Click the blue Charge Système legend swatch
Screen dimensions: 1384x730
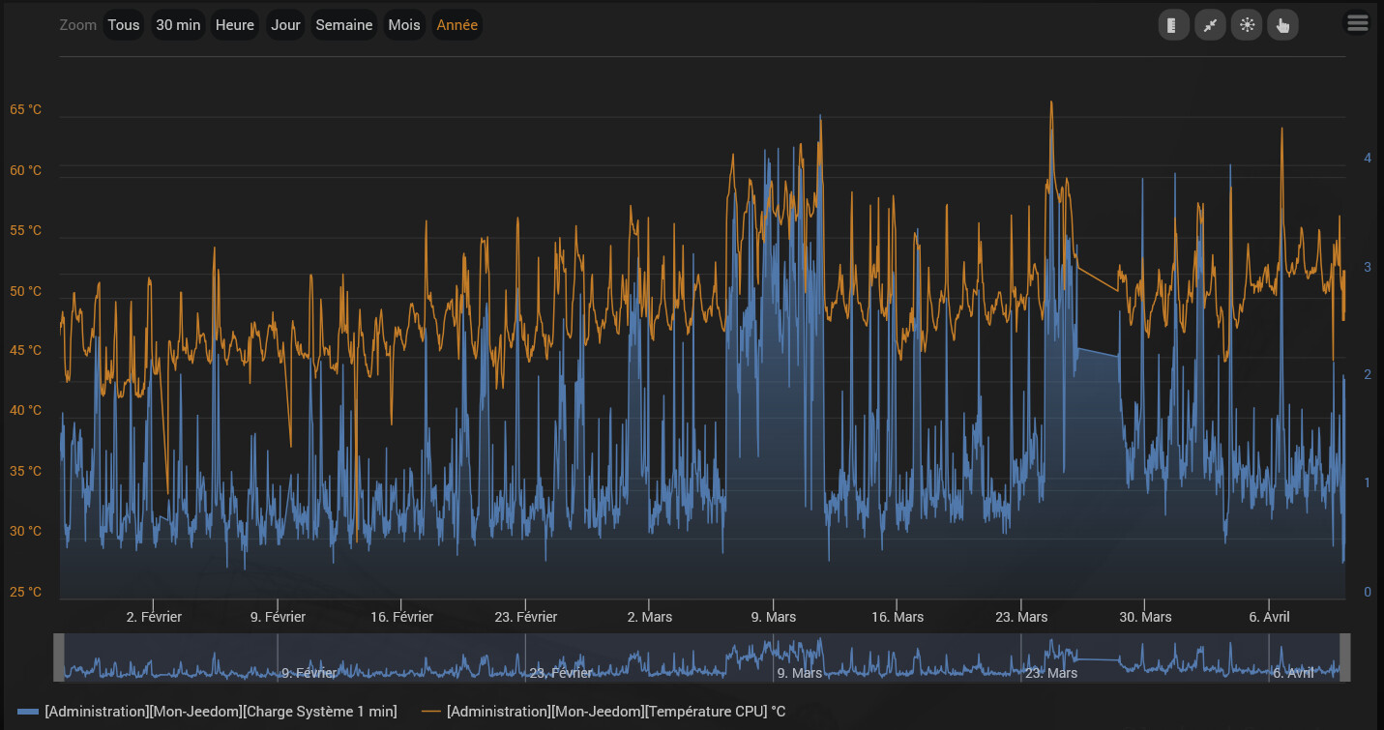pyautogui.click(x=29, y=712)
